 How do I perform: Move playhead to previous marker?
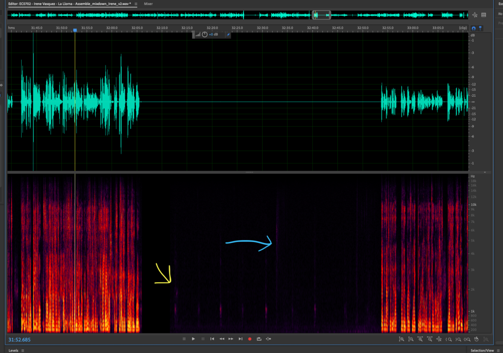pos(212,339)
